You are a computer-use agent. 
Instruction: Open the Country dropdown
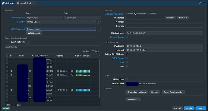tap(61, 22)
